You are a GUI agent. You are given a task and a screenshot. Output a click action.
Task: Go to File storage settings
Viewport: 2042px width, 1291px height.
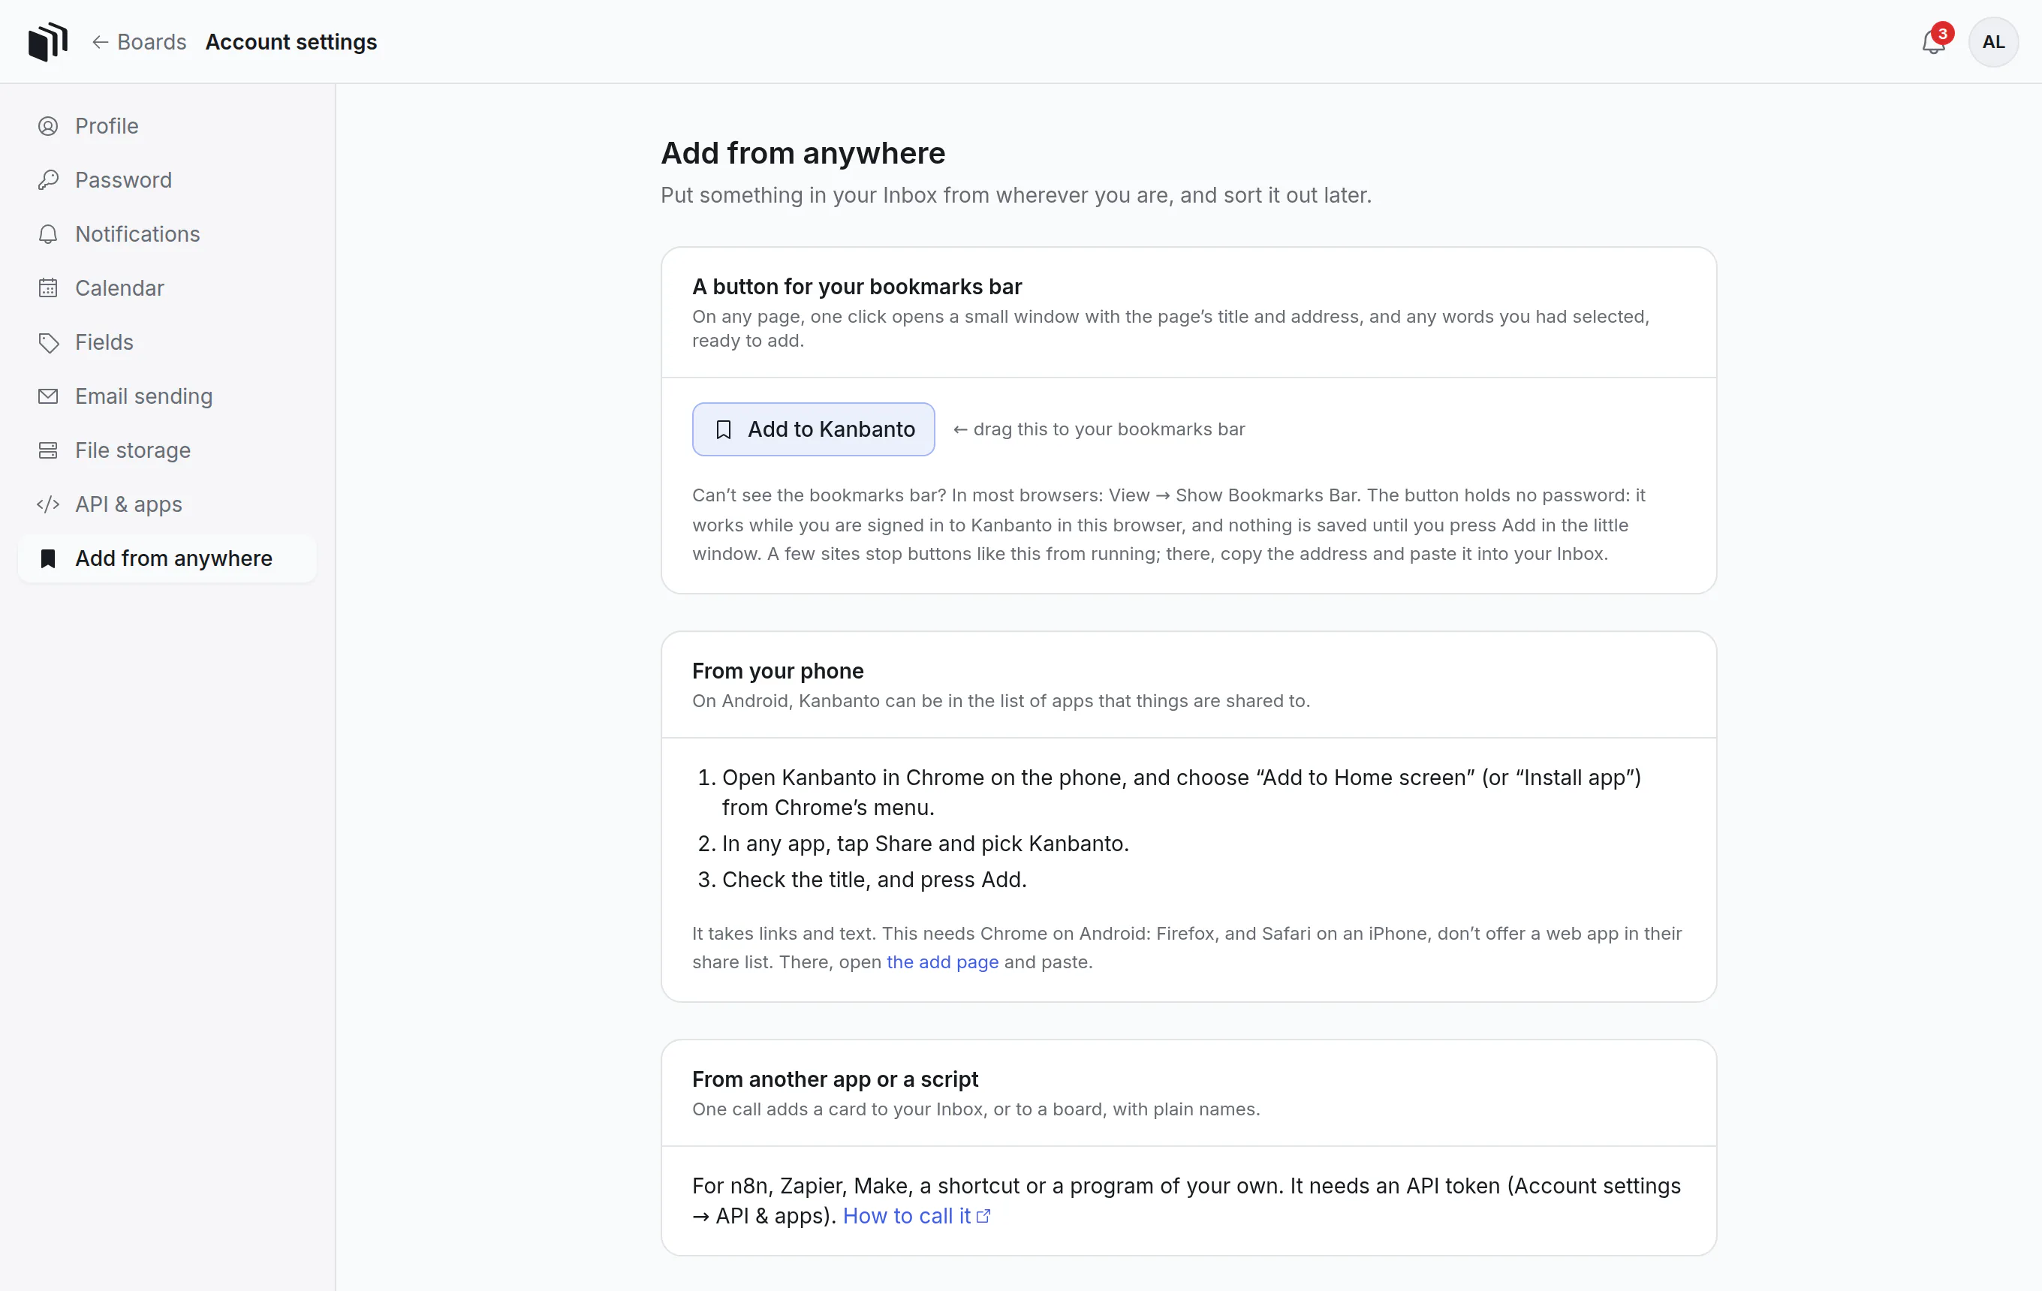167,450
